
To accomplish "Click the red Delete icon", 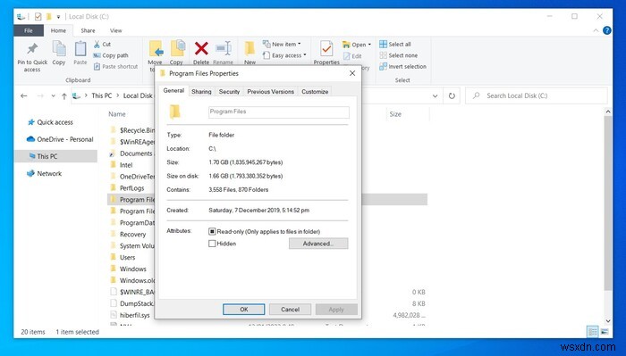I will [201, 48].
